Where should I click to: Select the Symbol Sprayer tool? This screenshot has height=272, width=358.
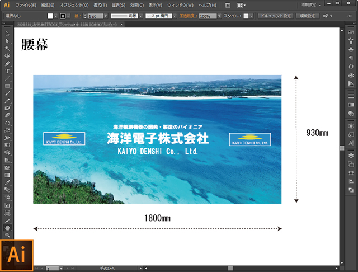(7, 198)
